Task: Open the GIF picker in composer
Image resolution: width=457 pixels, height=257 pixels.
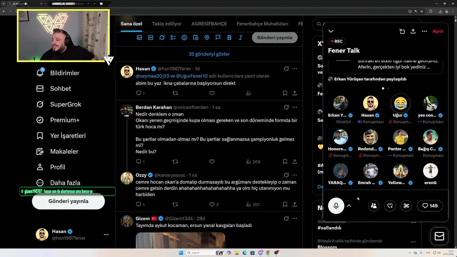Action: pyautogui.click(x=151, y=37)
